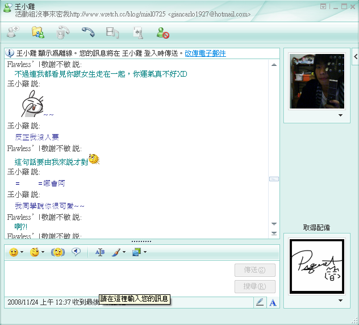The image size is (359, 325).
Task: Click the chat scrollbar up arrow
Action: (274, 65)
